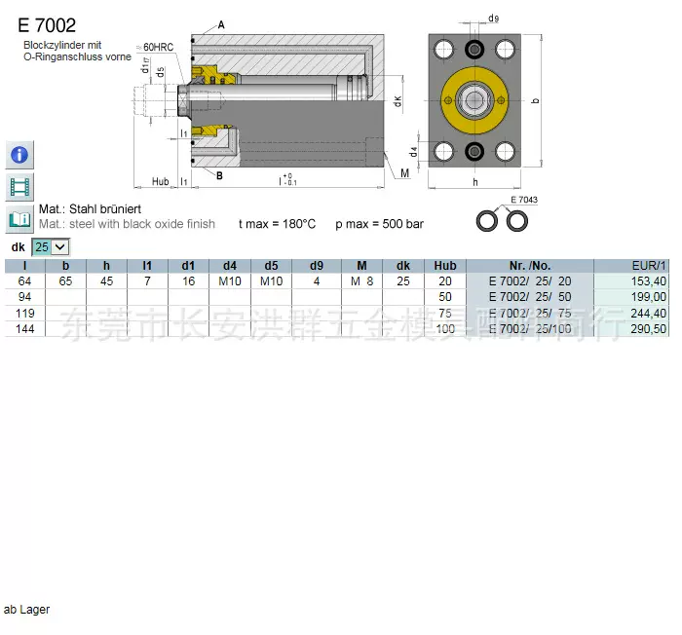
Task: Select part number E 7002/ 25/ 20
Action: (530, 280)
